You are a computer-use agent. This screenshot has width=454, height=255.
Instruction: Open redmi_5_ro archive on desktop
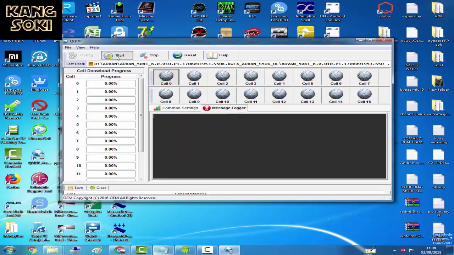(412, 206)
